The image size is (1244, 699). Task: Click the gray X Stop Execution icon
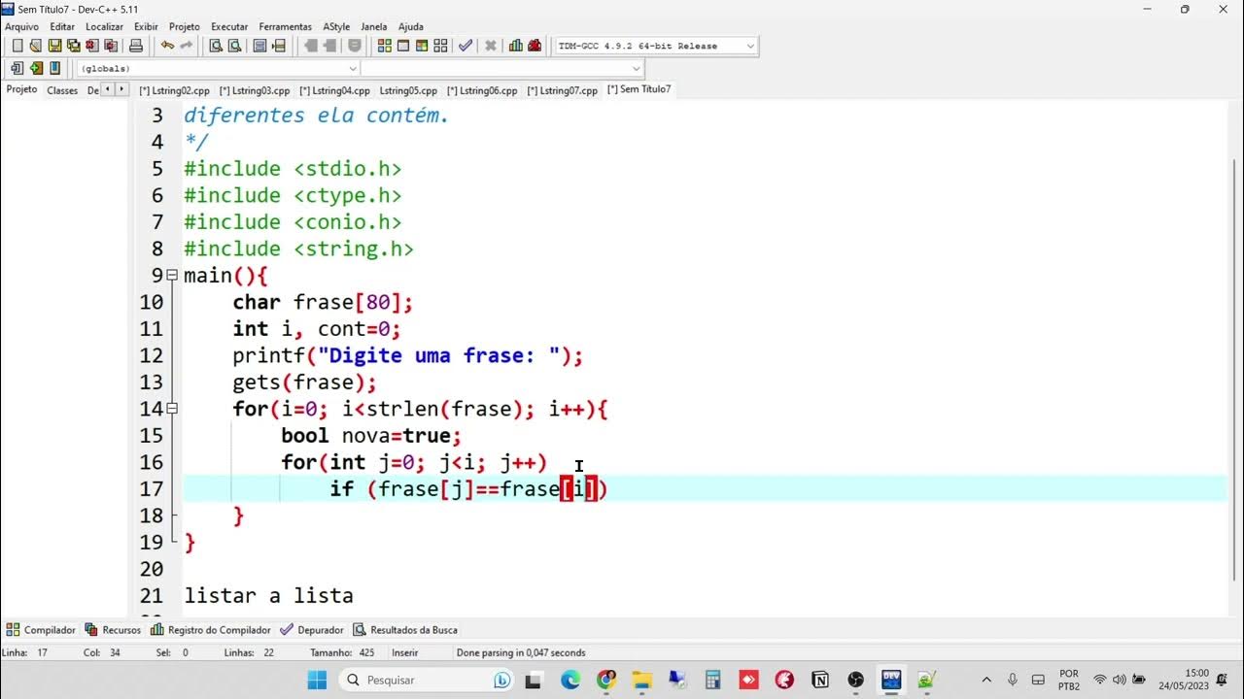(491, 46)
